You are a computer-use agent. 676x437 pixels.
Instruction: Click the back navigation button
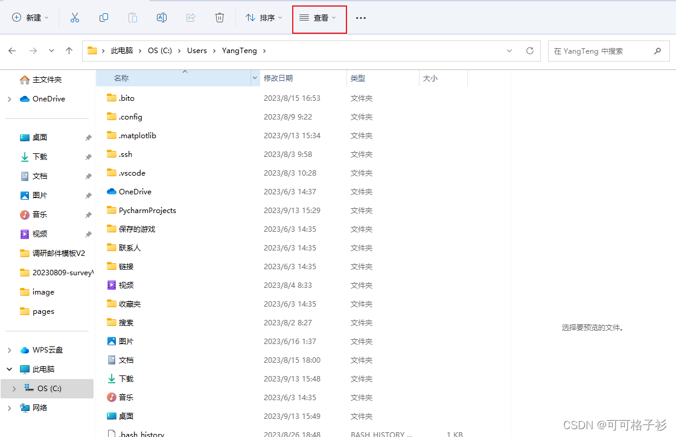12,51
